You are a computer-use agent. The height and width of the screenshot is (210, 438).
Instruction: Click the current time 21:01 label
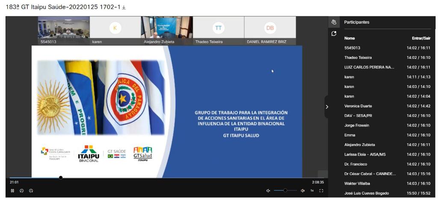tap(14, 182)
